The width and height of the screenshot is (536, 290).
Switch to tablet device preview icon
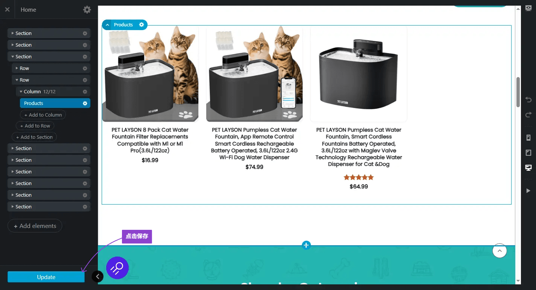(528, 153)
